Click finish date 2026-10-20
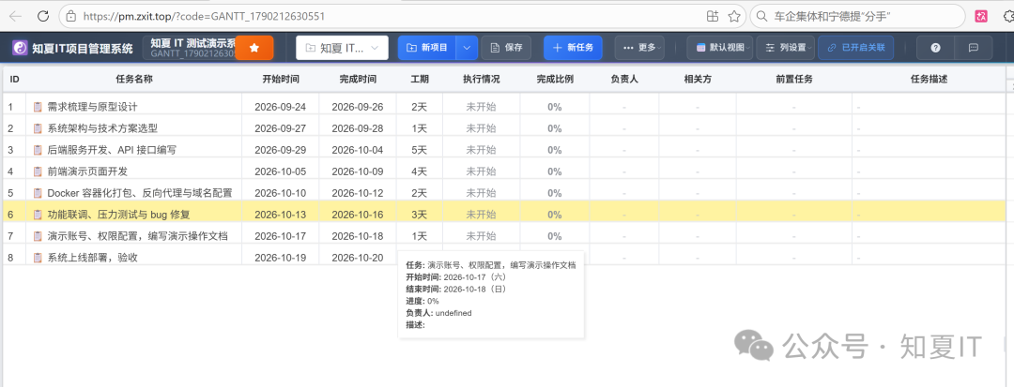 click(x=358, y=258)
